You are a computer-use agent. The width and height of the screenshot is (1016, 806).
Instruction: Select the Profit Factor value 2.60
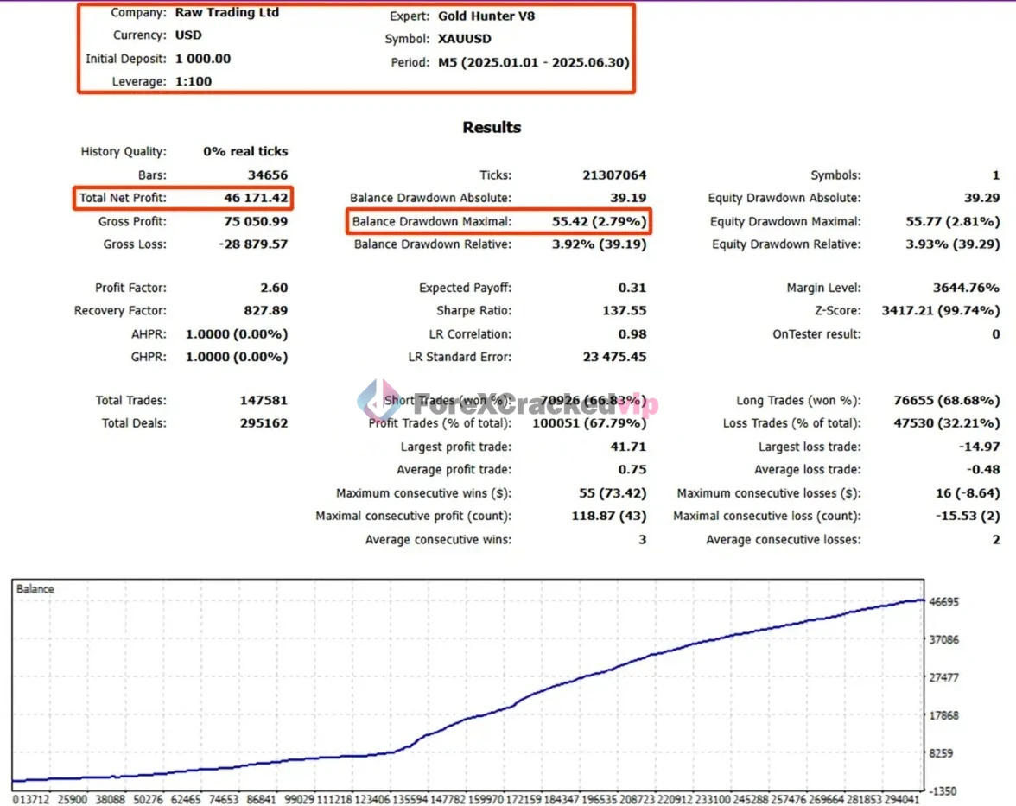(273, 288)
